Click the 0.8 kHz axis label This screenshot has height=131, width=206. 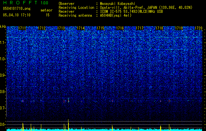coord(3,92)
